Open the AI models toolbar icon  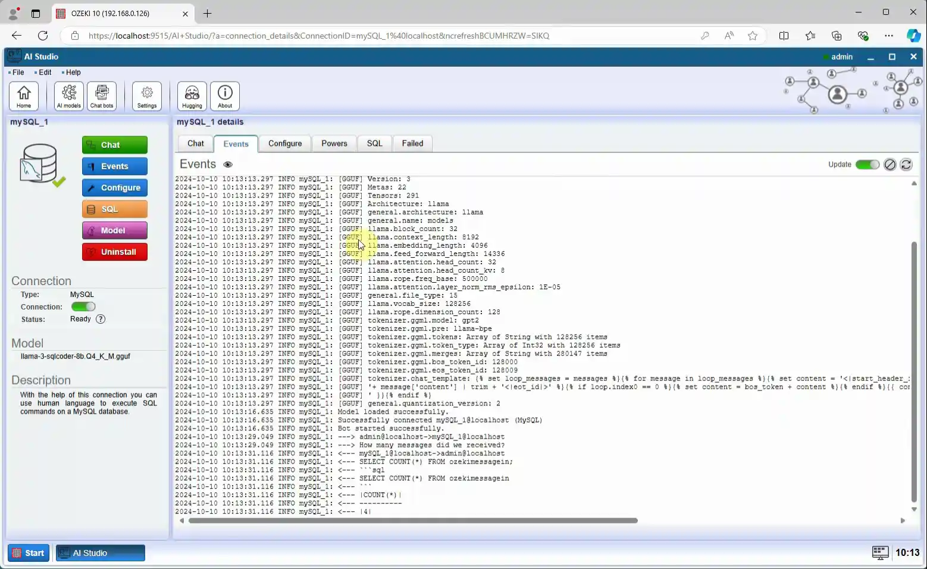[69, 96]
